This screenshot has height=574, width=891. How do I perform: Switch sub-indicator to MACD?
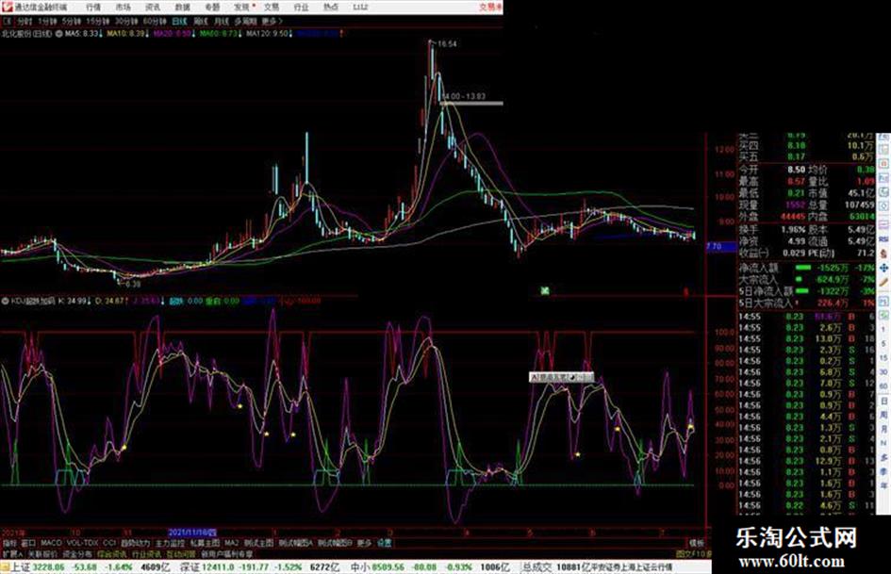(51, 543)
